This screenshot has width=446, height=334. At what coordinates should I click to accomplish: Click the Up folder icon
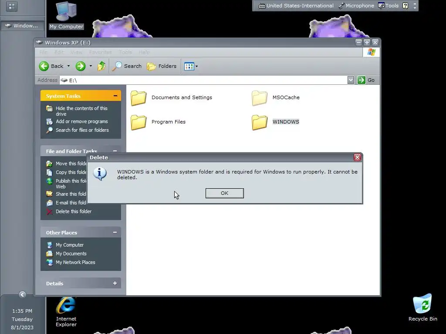101,66
